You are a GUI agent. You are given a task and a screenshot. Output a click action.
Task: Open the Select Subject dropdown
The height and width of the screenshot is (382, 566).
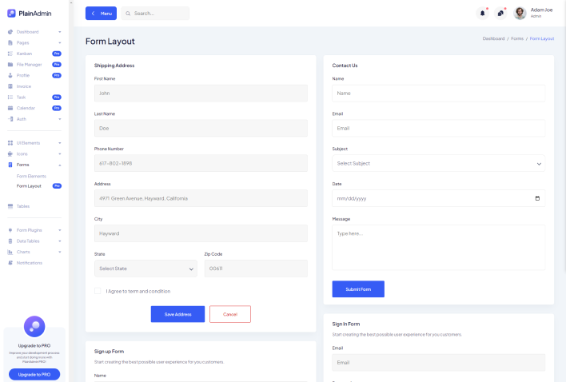click(x=438, y=163)
